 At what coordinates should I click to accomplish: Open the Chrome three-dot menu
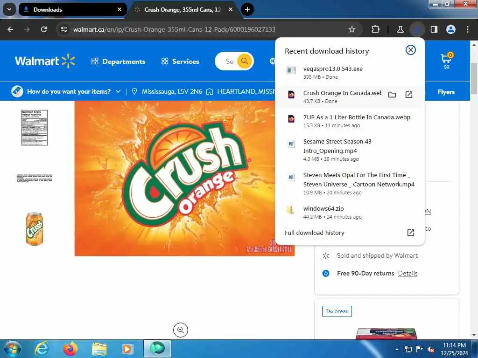tap(468, 29)
